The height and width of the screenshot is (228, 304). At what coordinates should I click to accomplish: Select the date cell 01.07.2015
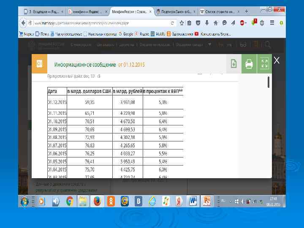click(57, 145)
